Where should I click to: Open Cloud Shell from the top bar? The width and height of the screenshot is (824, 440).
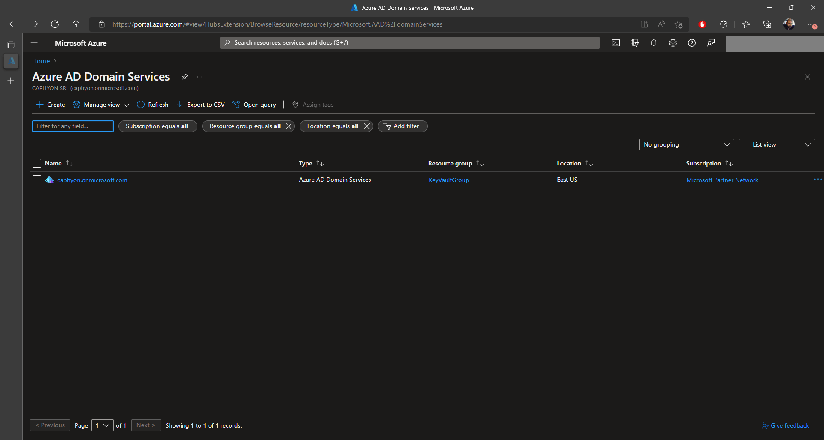[x=616, y=43]
